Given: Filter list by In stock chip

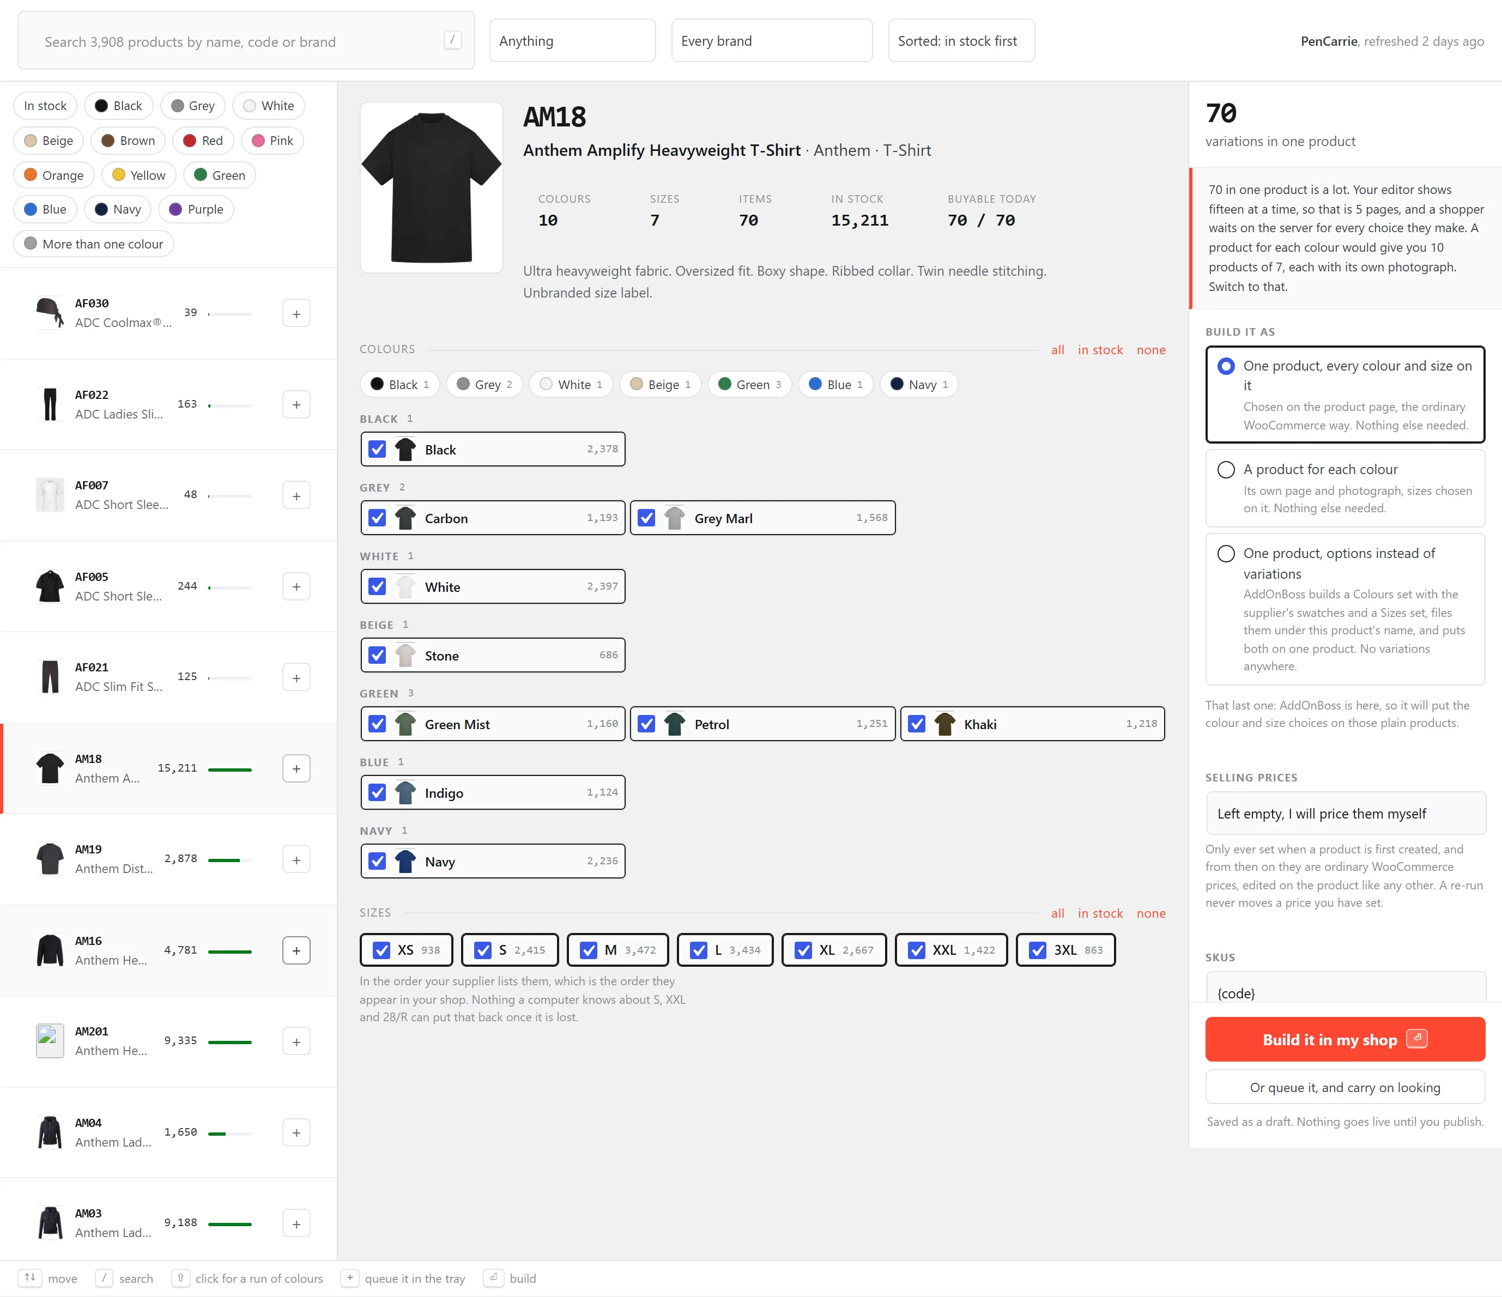Looking at the screenshot, I should (x=45, y=106).
